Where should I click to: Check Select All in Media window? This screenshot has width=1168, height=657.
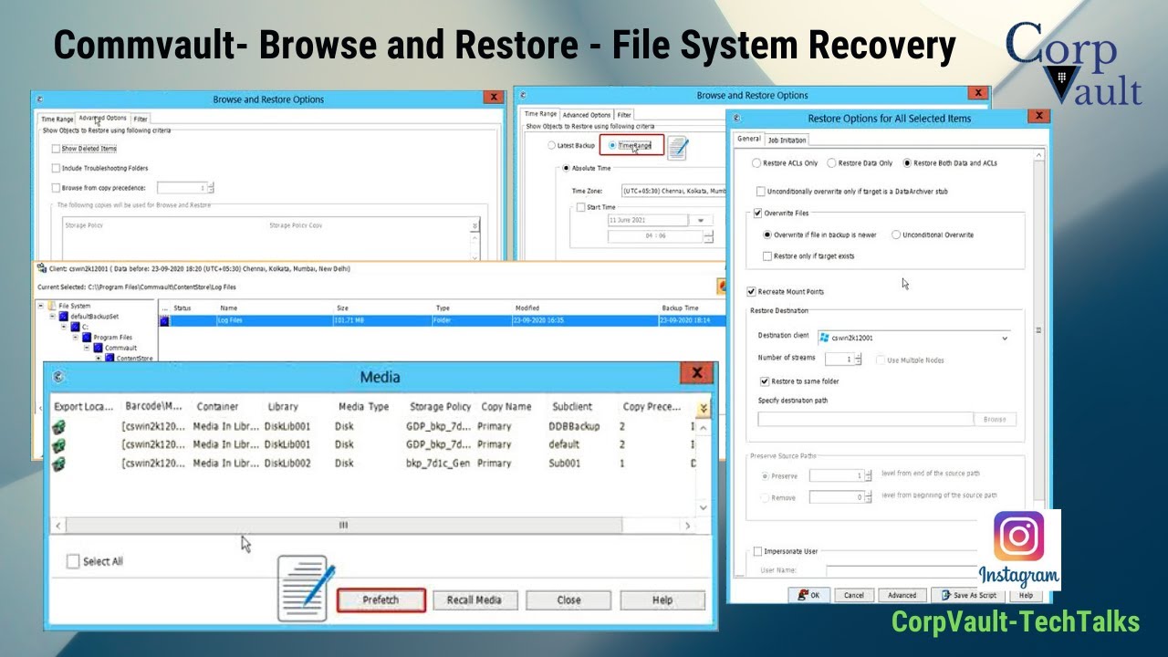tap(73, 561)
